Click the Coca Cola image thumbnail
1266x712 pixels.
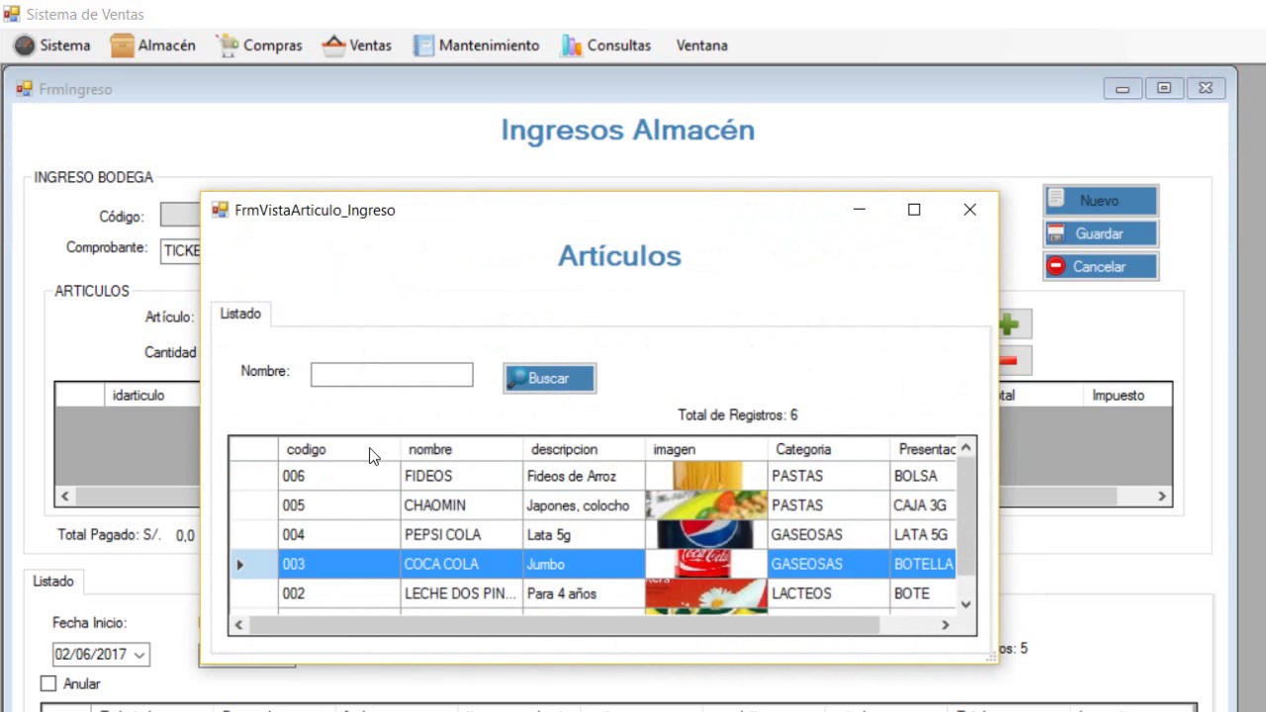pos(706,564)
